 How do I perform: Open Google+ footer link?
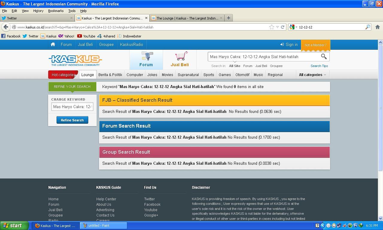pyautogui.click(x=151, y=215)
